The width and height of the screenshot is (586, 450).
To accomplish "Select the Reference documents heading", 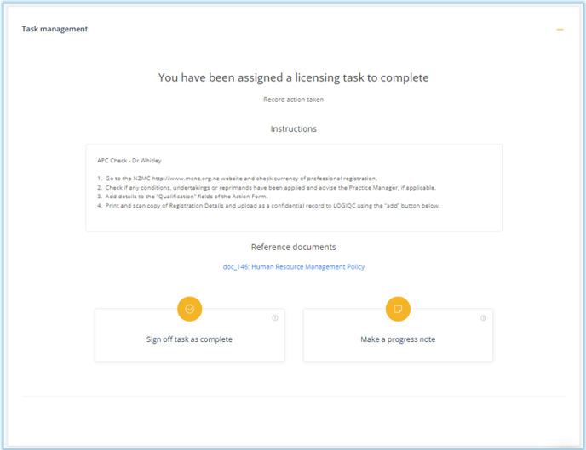I will point(294,247).
